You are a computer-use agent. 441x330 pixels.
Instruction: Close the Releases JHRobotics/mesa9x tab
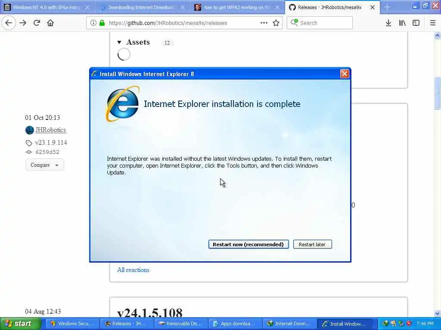pyautogui.click(x=373, y=7)
